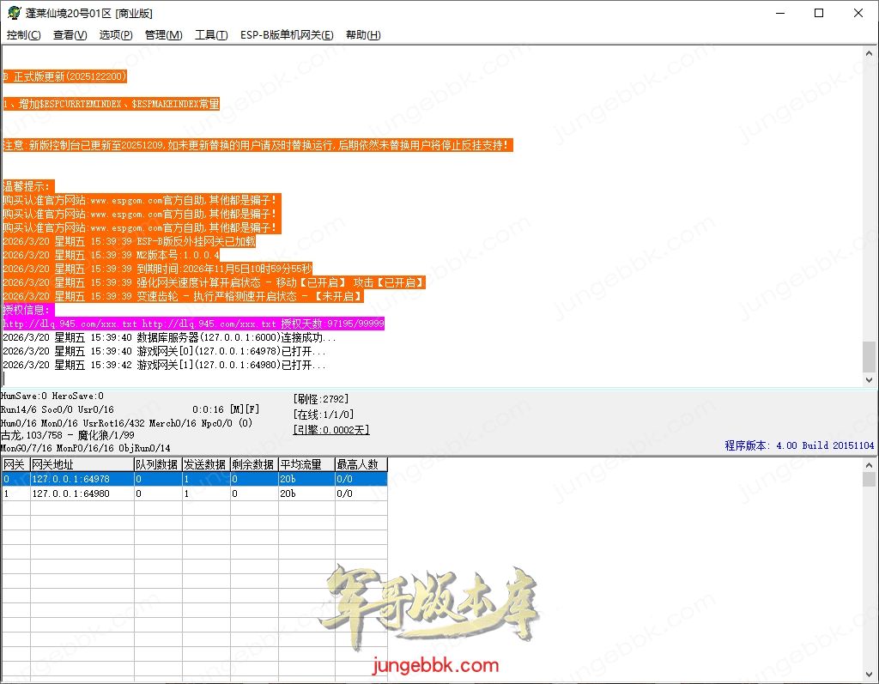
Task: Click the 平均流量 column header
Action: point(306,464)
